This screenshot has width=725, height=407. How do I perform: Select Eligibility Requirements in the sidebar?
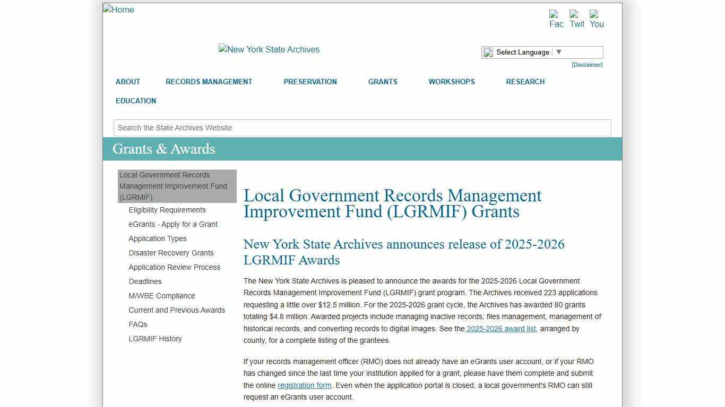tap(167, 210)
